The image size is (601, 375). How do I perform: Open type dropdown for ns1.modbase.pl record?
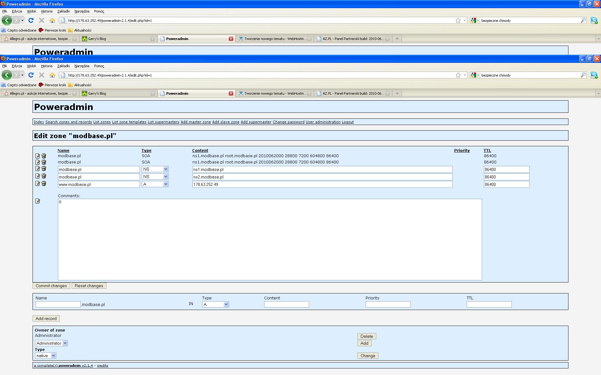coord(166,169)
